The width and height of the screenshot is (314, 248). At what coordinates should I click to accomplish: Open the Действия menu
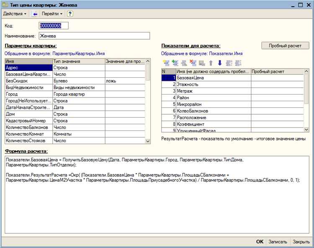click(15, 14)
